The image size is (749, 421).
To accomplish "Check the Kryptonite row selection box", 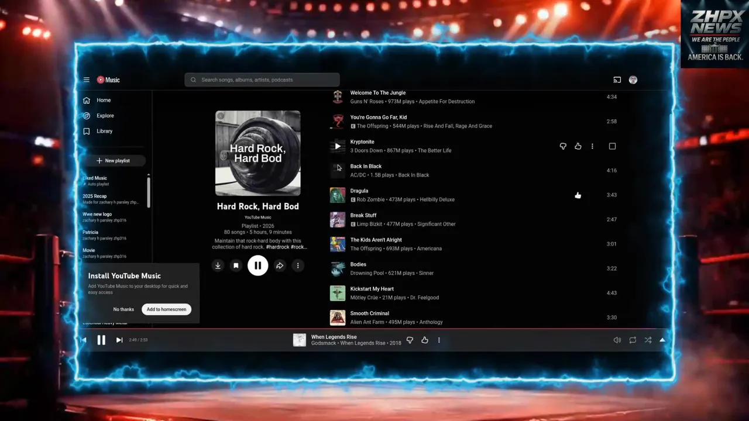I will 612,146.
